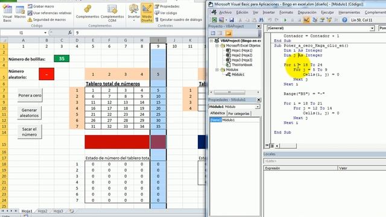The width and height of the screenshot is (386, 217).
Task: Switch to Por categorías properties tab
Action: click(x=239, y=113)
